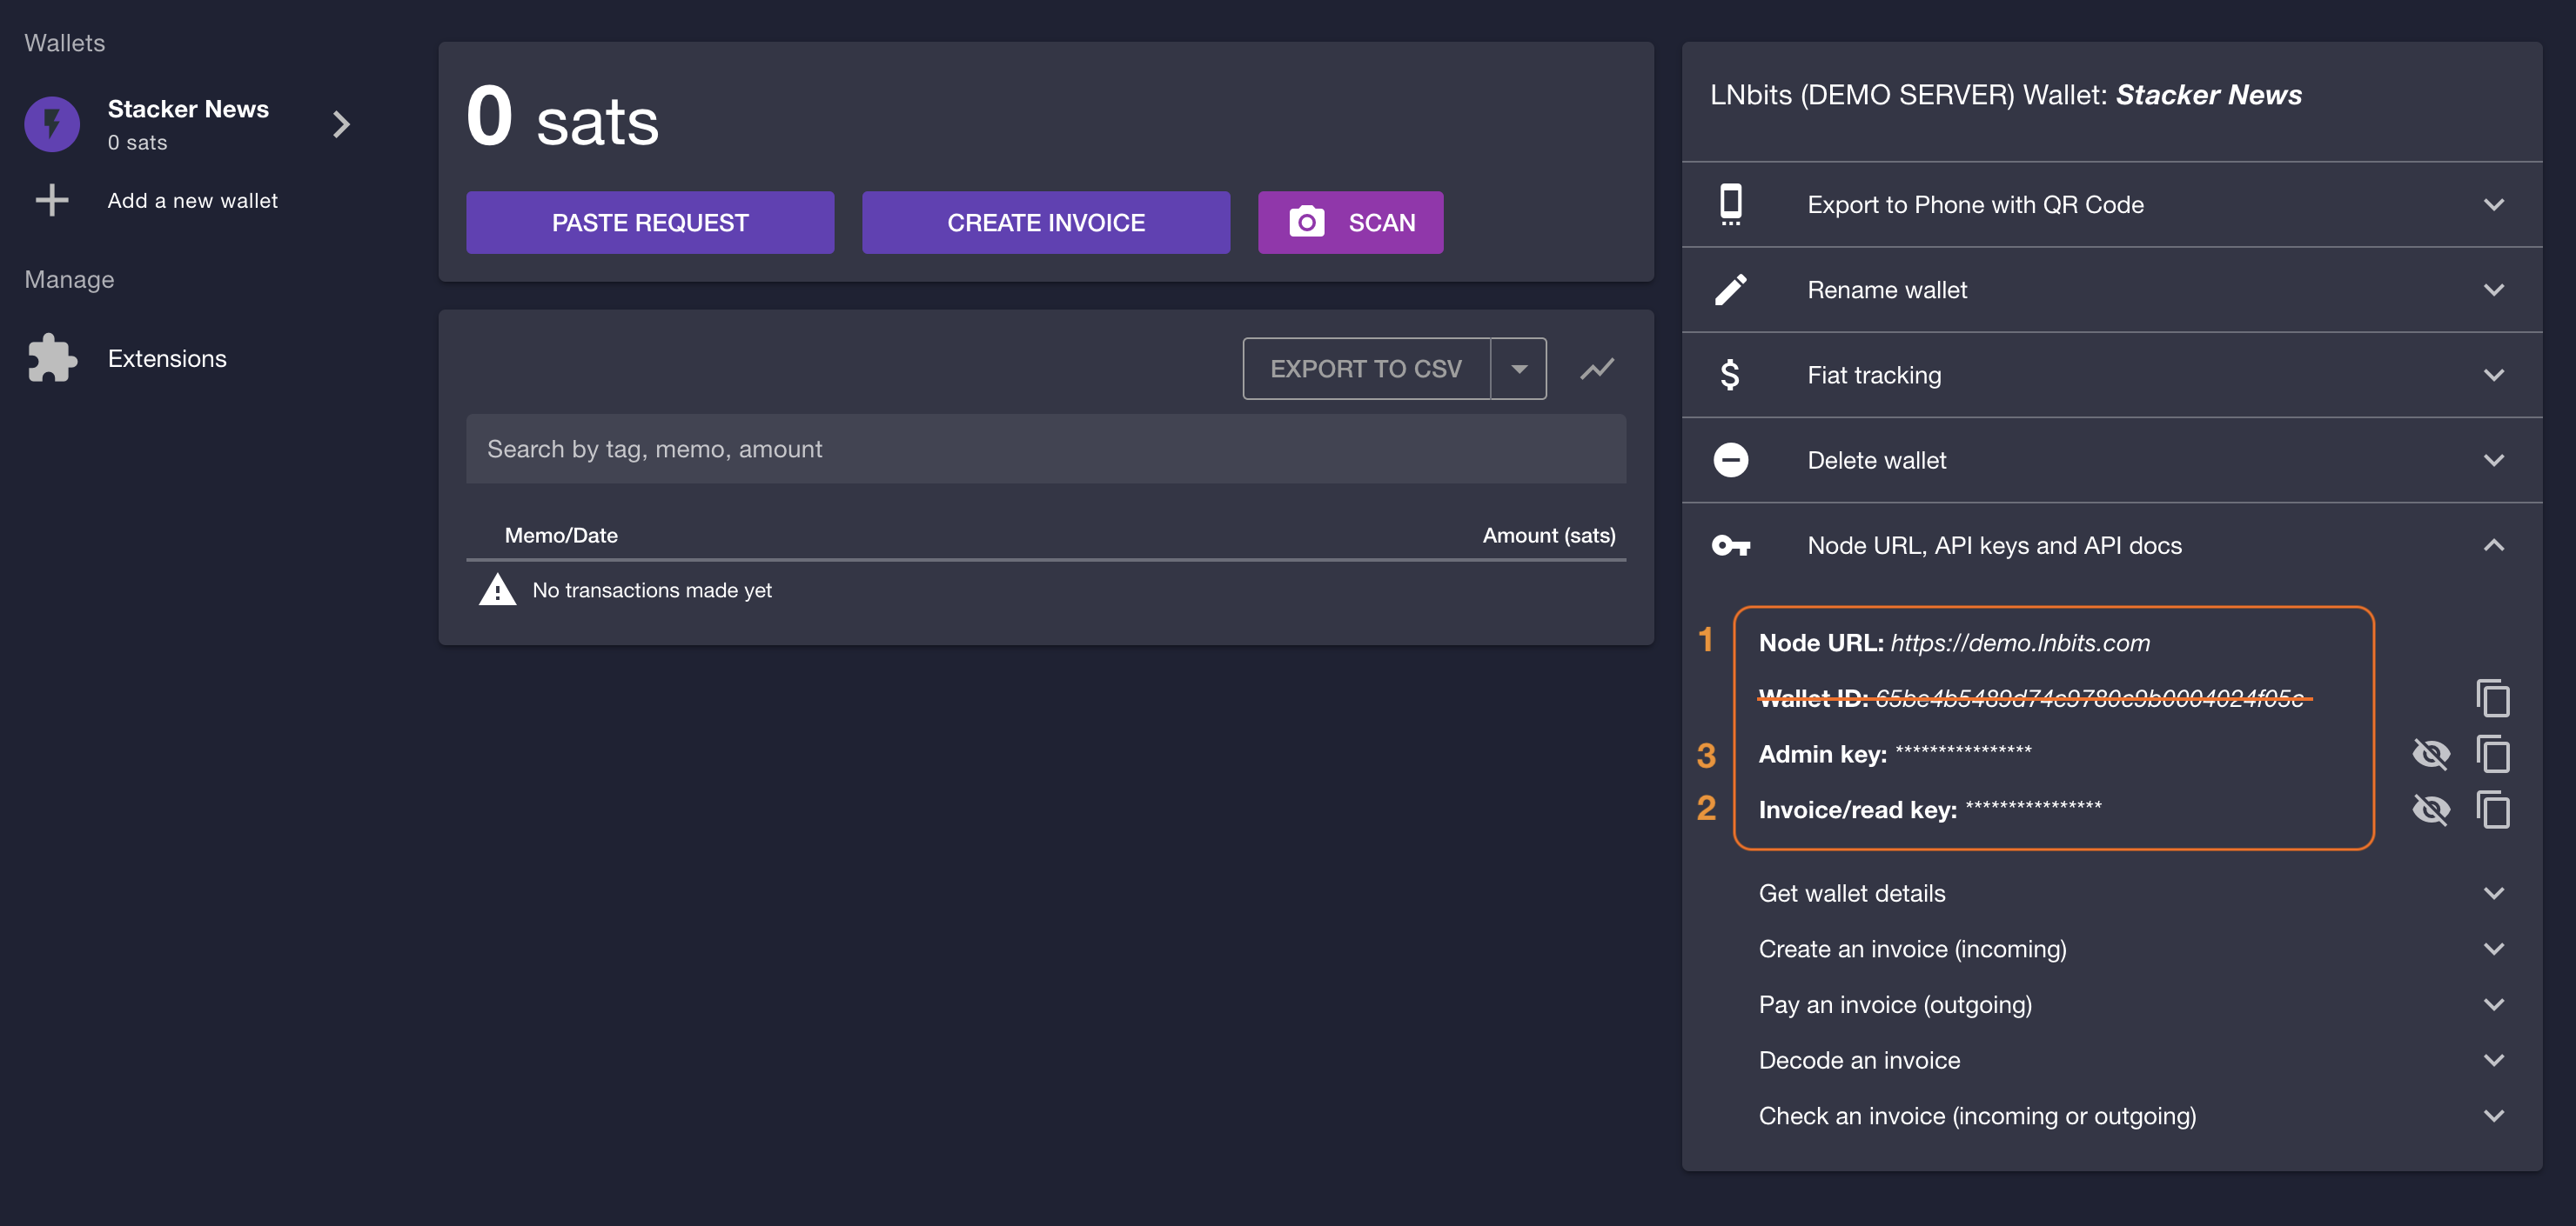Viewport: 2576px width, 1226px height.
Task: Click the key icon for API keys
Action: (x=1731, y=544)
